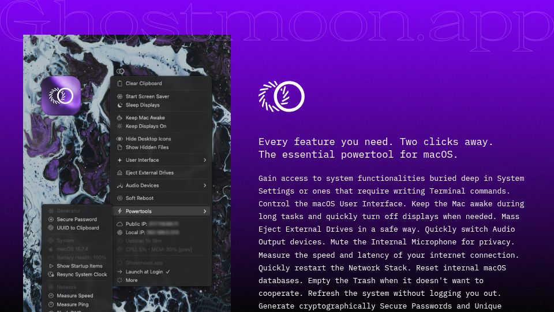Click 'The essential powertool for macOS.' line
Screen dimensions: 554x312
coord(358,155)
